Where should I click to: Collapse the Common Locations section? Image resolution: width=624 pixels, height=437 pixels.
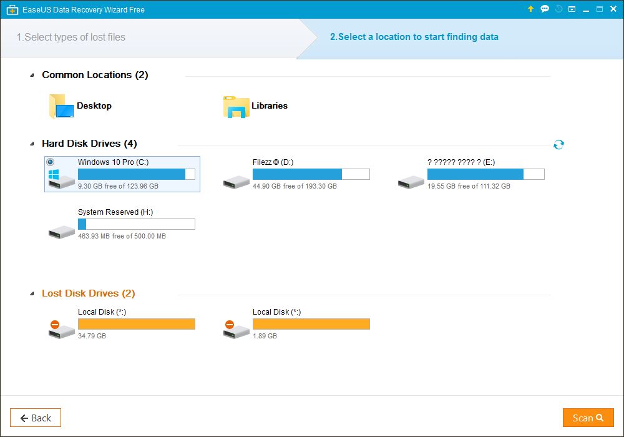32,75
